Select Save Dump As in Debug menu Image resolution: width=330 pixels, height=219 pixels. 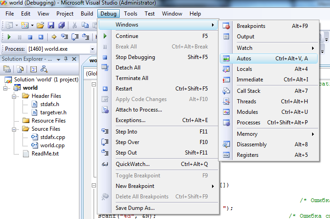(x=158, y=208)
